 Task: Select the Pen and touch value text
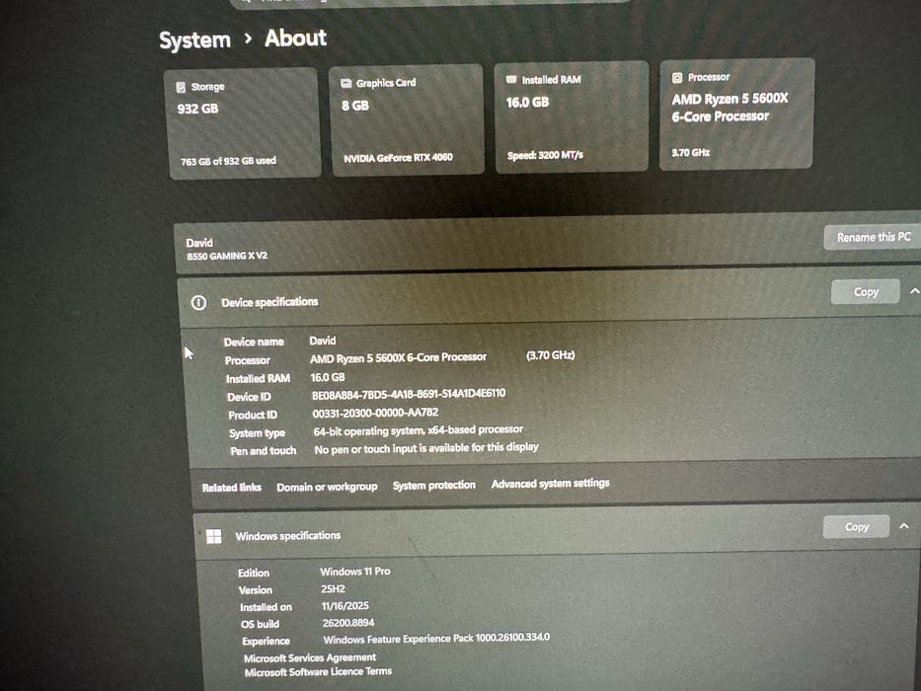tap(426, 448)
